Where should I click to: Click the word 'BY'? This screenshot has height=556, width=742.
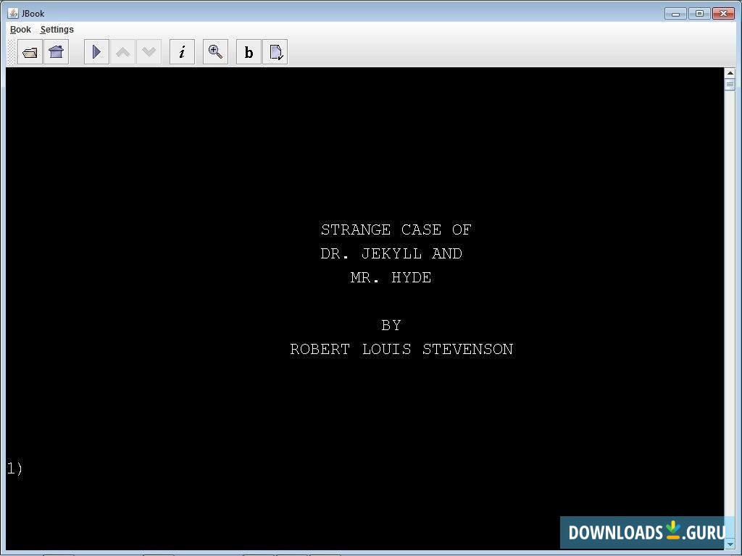[391, 325]
